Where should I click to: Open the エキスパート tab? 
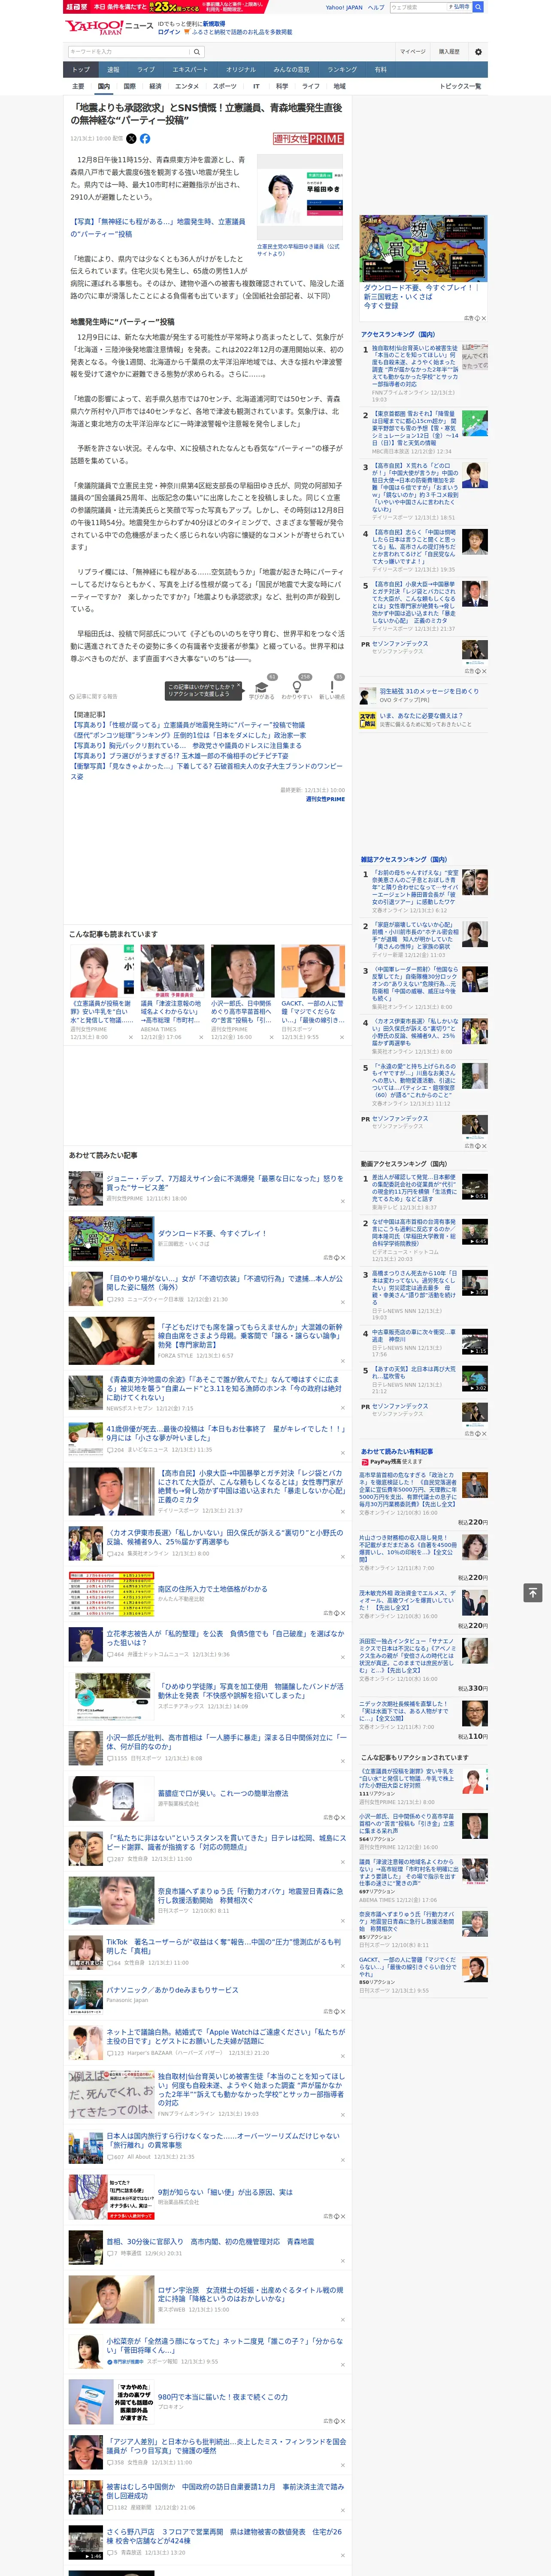pyautogui.click(x=190, y=70)
